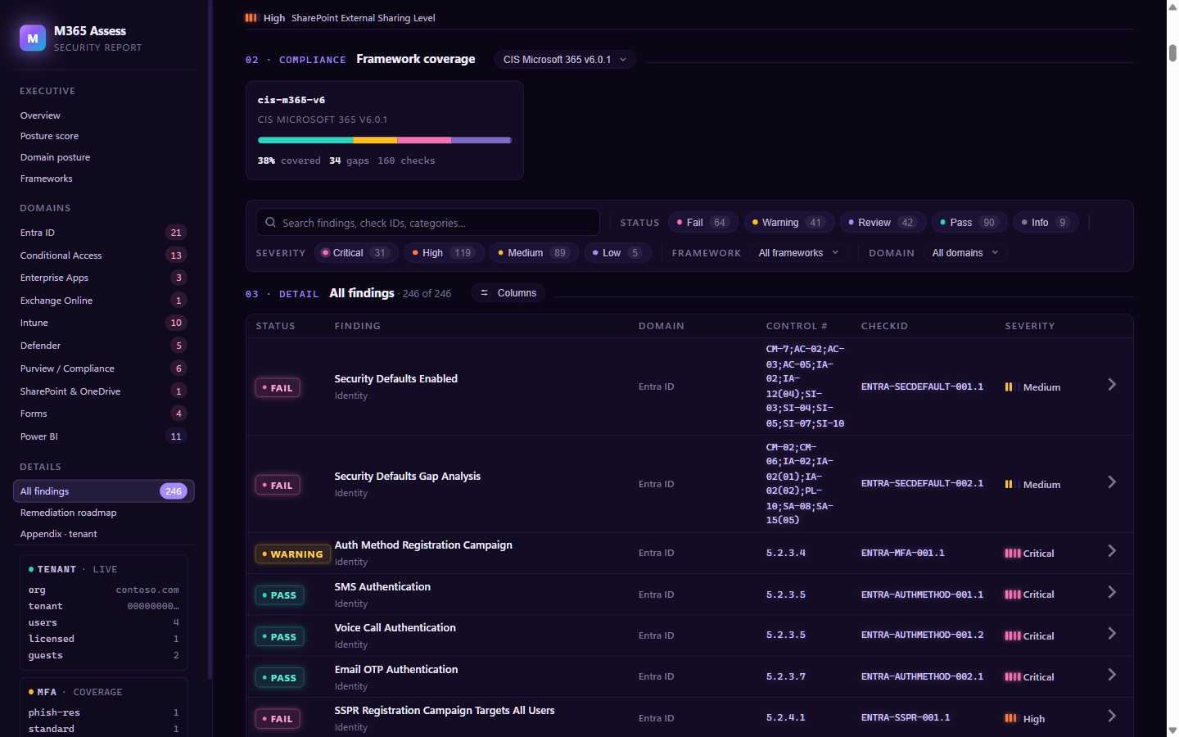The width and height of the screenshot is (1179, 737).
Task: Toggle the Warning status filter
Action: point(789,222)
